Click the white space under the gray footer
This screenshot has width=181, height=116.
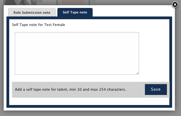[x=89, y=101]
